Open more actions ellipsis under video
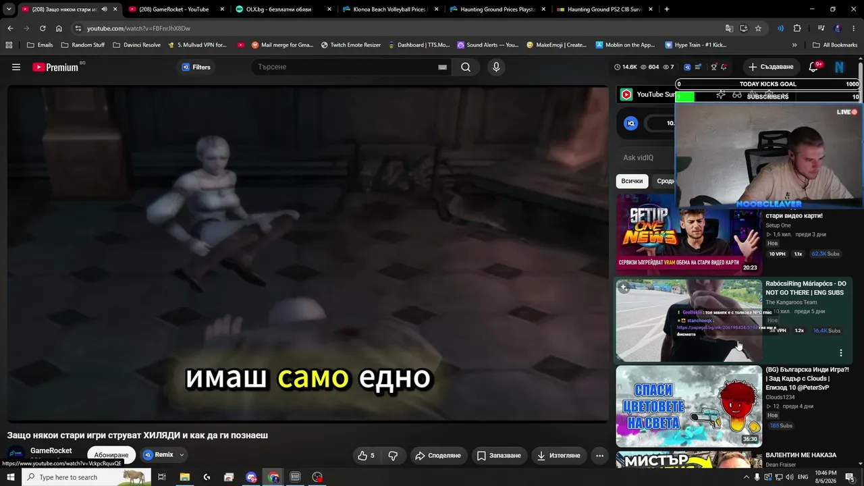 click(x=599, y=456)
